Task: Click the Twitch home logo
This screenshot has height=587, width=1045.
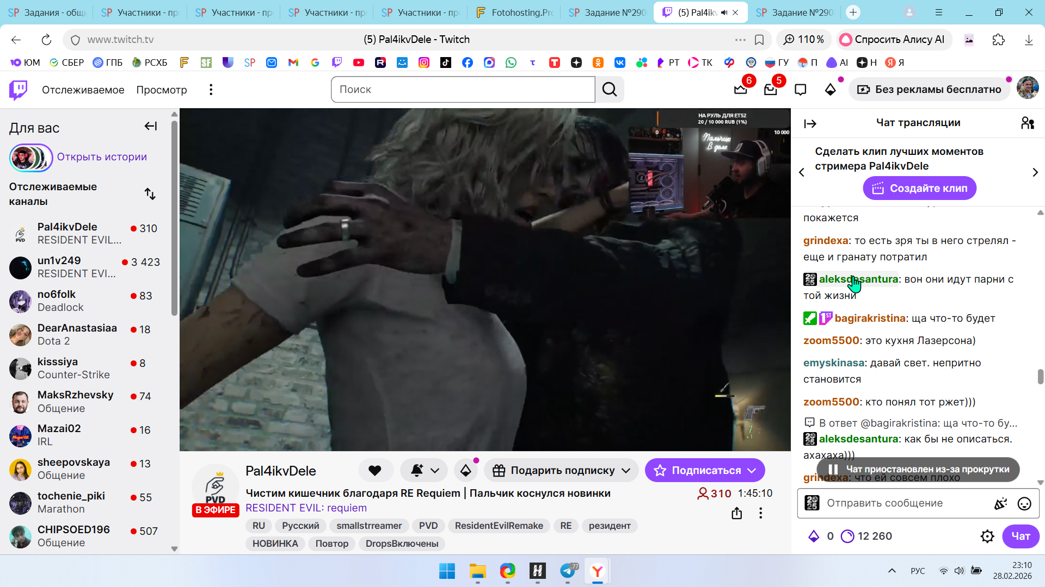Action: [x=19, y=90]
